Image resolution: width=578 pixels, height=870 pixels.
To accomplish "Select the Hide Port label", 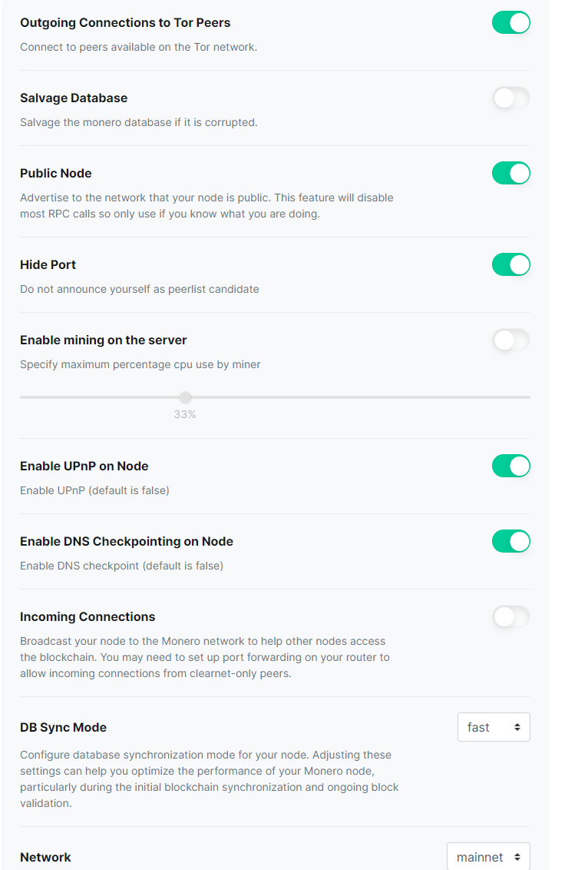I will click(48, 264).
